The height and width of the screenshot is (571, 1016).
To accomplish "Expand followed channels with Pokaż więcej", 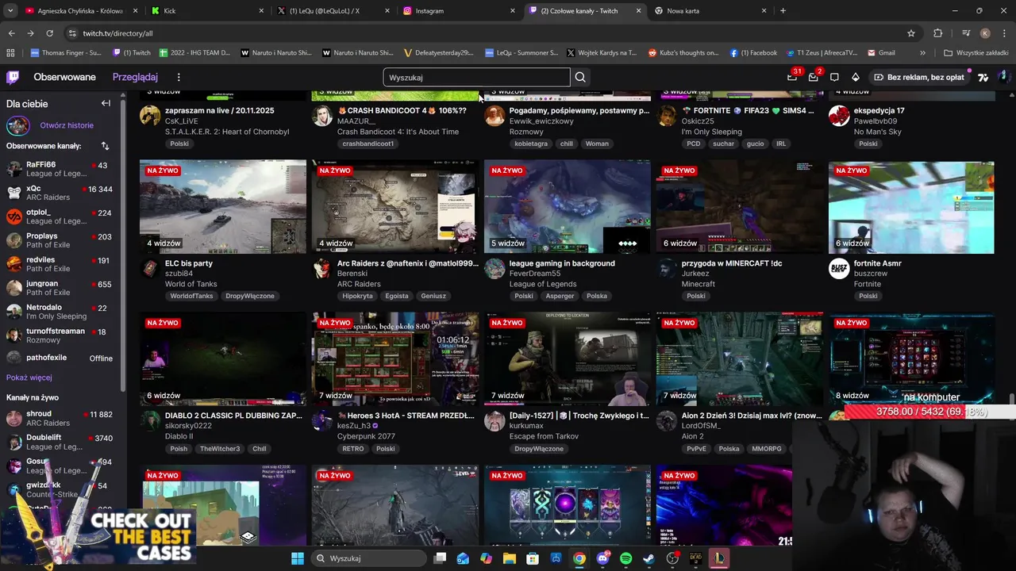I will pyautogui.click(x=29, y=377).
